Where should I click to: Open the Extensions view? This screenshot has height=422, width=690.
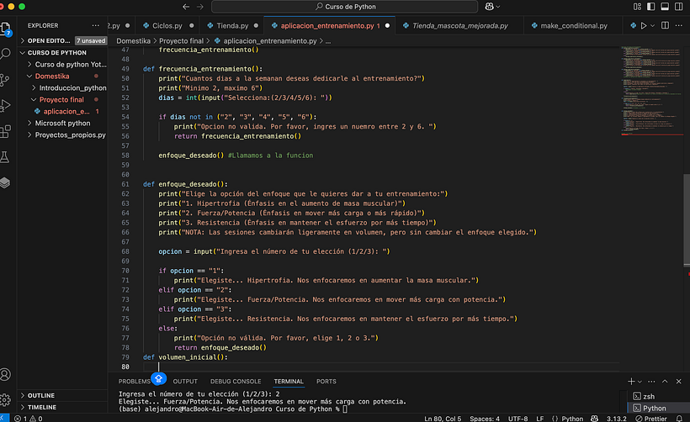click(x=5, y=131)
